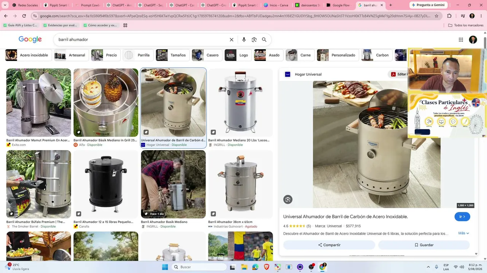Share the product via Compartir button
487x273 pixels.
click(x=329, y=245)
